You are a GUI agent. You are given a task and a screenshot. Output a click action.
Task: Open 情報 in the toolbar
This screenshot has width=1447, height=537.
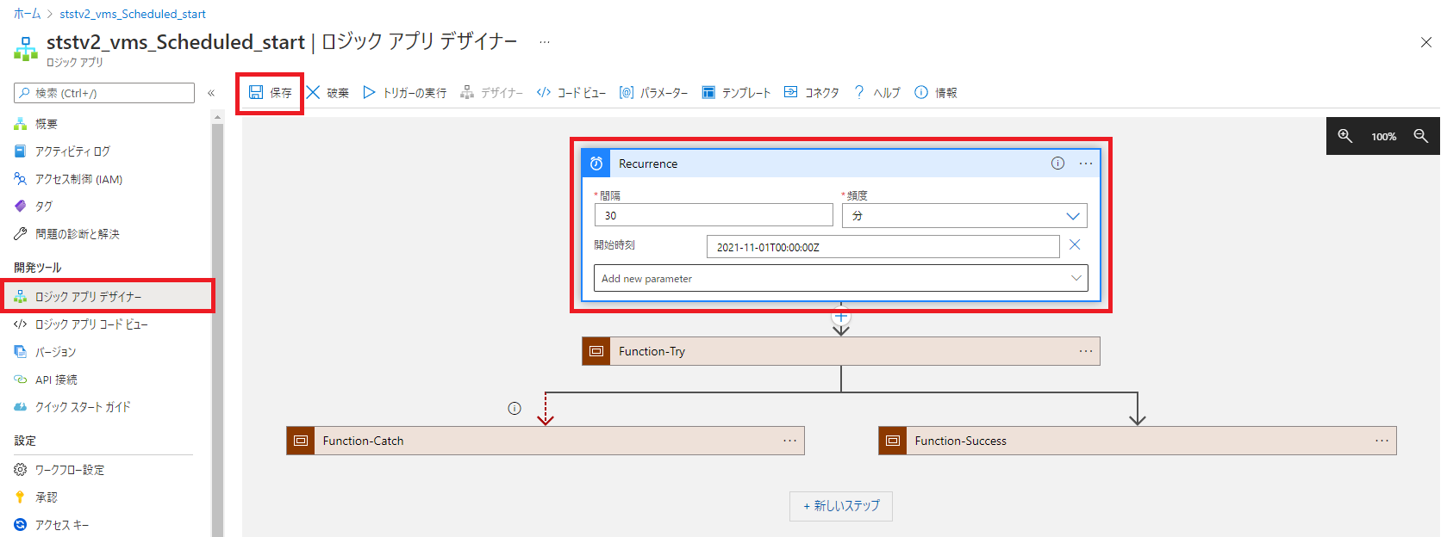935,93
